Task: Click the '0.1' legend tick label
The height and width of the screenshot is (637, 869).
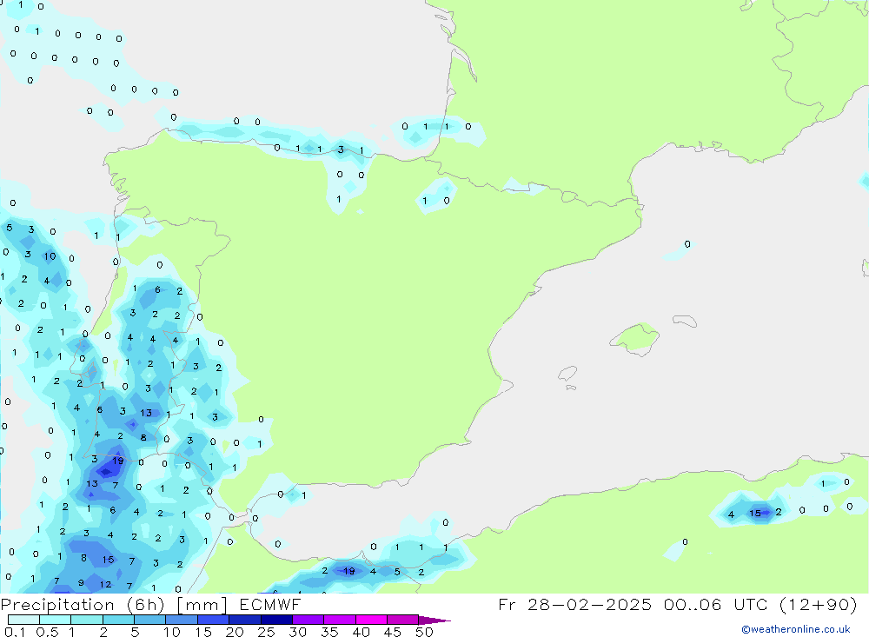Action: pos(15,632)
